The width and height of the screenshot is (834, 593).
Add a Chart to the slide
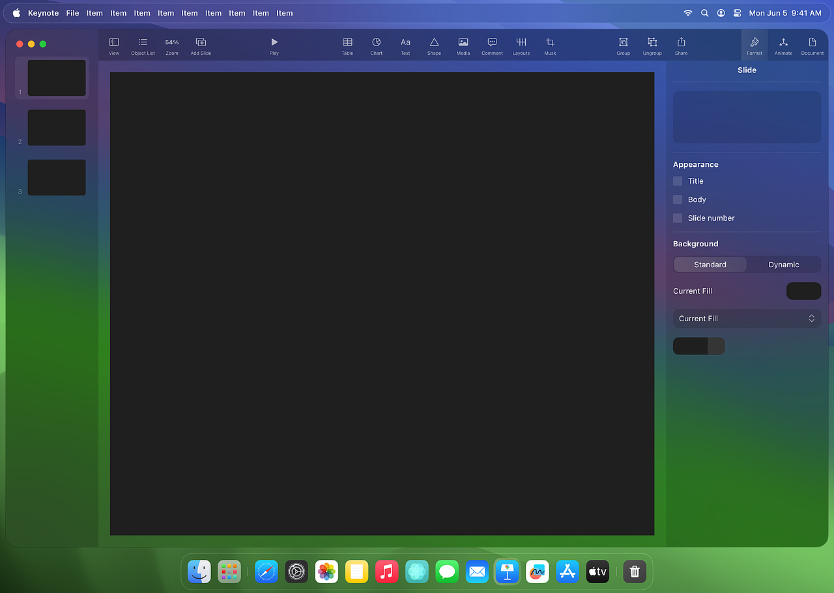[x=376, y=44]
